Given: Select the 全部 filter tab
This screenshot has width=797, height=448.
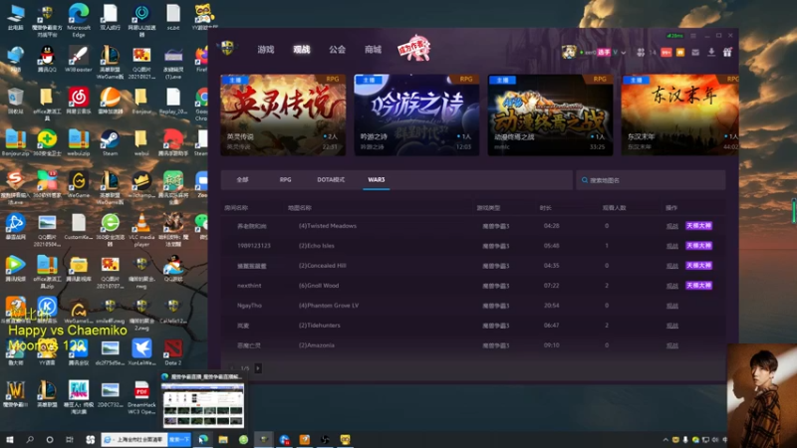Looking at the screenshot, I should tap(242, 180).
